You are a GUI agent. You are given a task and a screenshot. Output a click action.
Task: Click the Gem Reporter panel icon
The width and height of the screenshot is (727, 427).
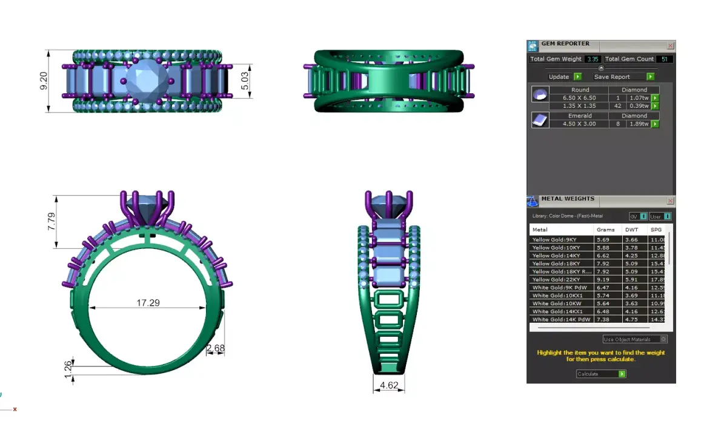[533, 45]
